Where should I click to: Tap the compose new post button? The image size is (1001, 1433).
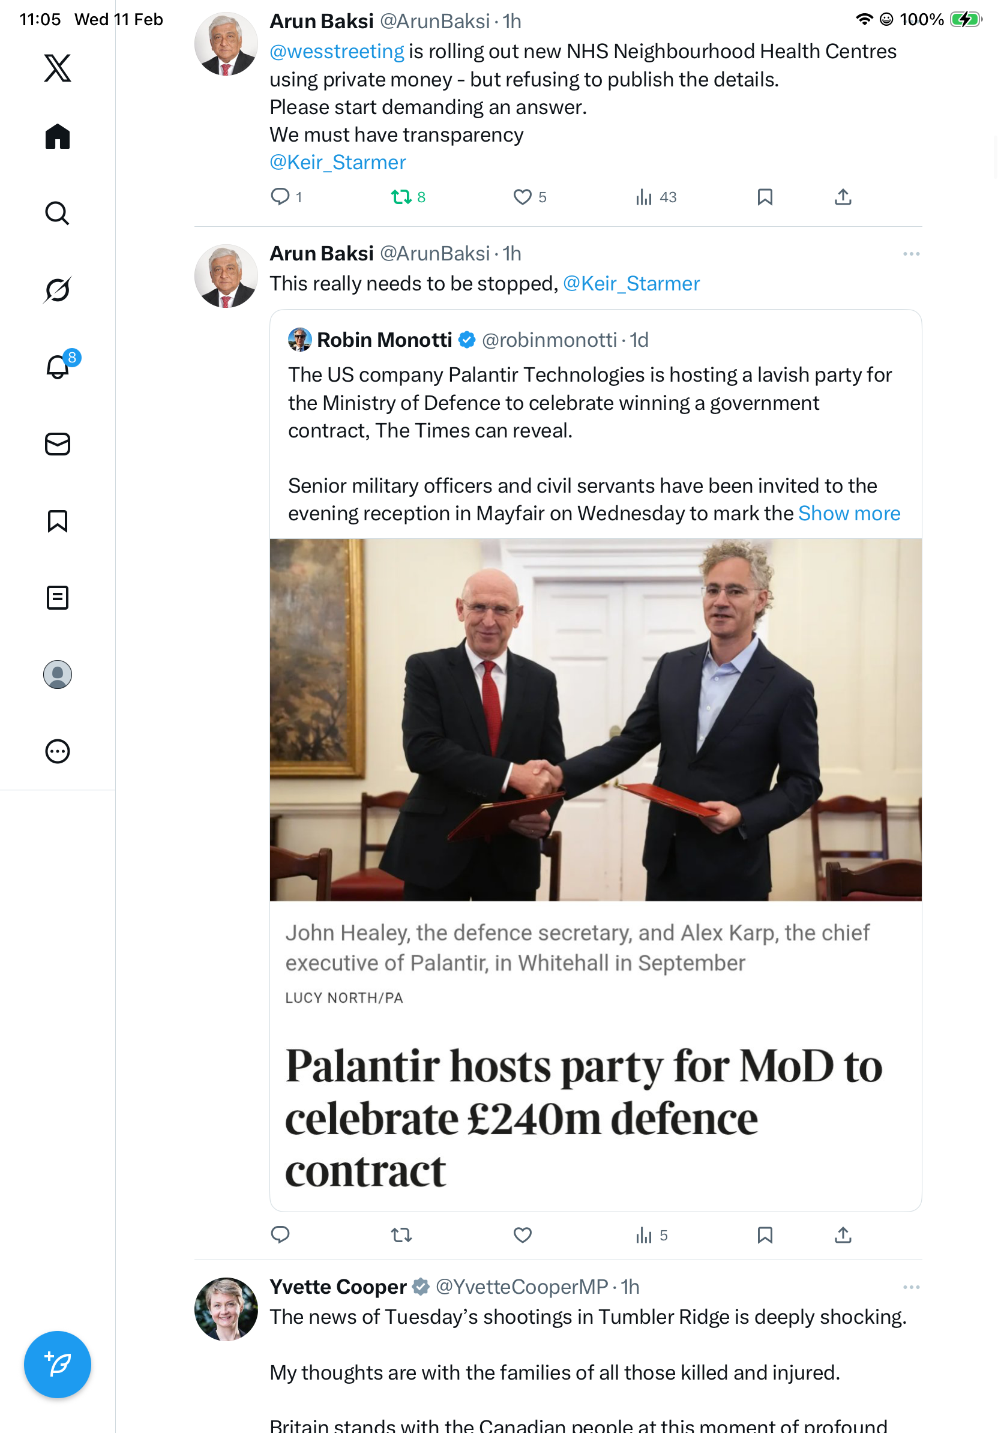[58, 1365]
